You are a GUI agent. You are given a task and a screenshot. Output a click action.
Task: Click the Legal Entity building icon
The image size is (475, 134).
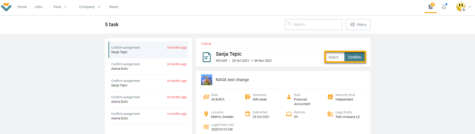coord(330,114)
